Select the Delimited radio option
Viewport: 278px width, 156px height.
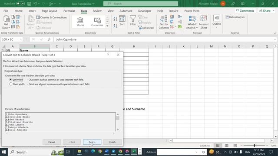(x=10, y=80)
